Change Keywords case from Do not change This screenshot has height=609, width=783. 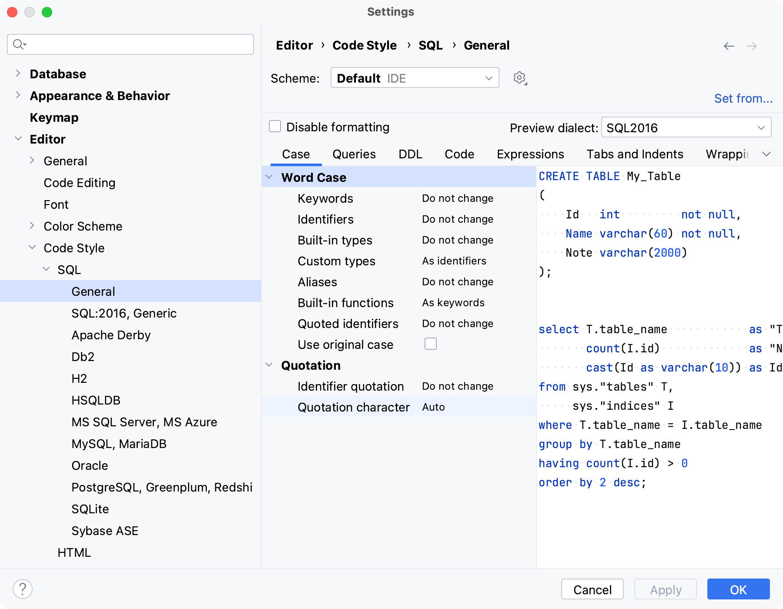coord(457,198)
